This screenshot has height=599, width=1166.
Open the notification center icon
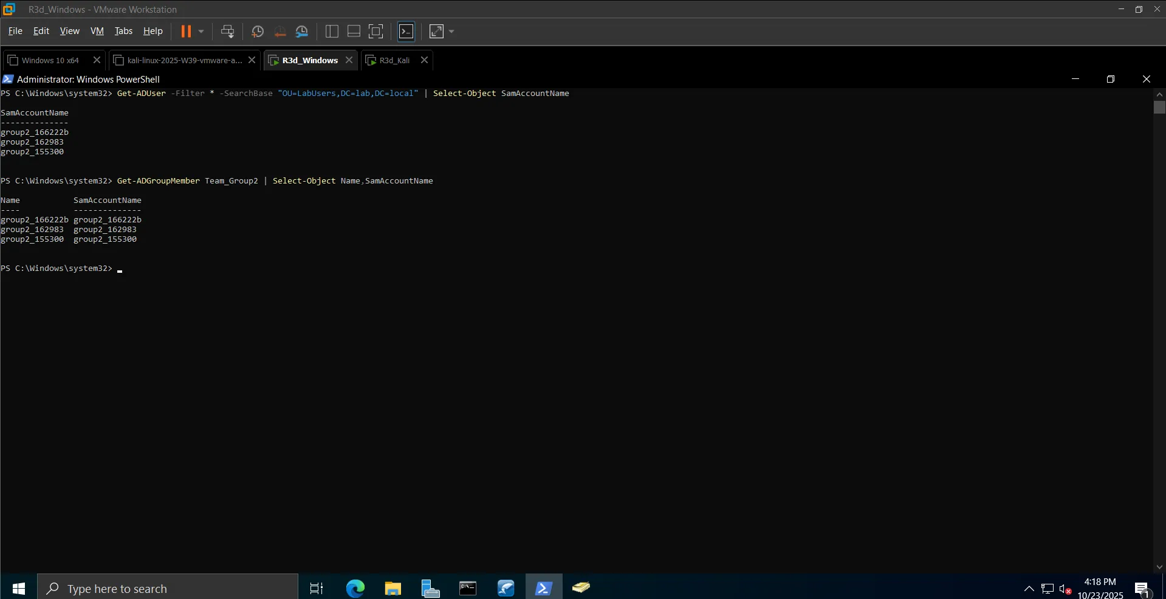1142,589
